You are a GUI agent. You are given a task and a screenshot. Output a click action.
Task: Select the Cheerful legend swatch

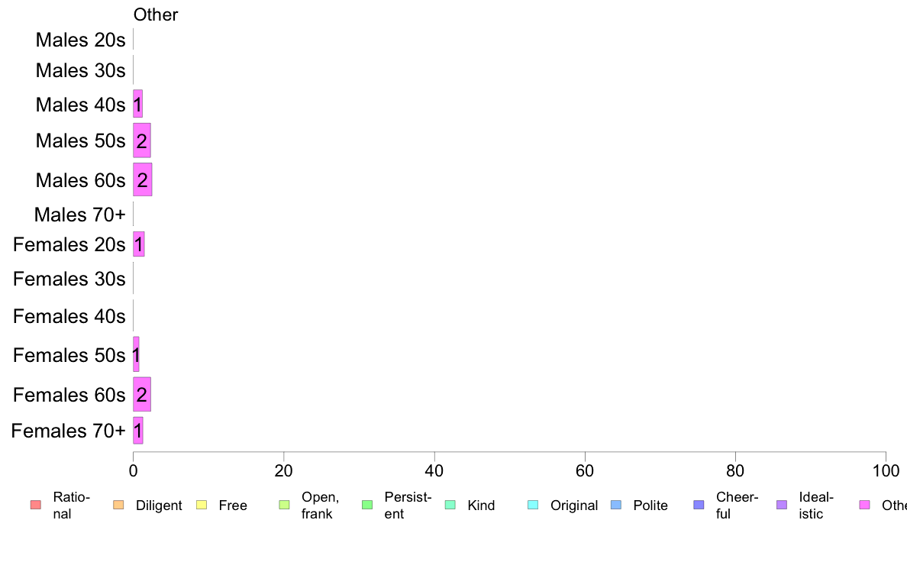(699, 505)
